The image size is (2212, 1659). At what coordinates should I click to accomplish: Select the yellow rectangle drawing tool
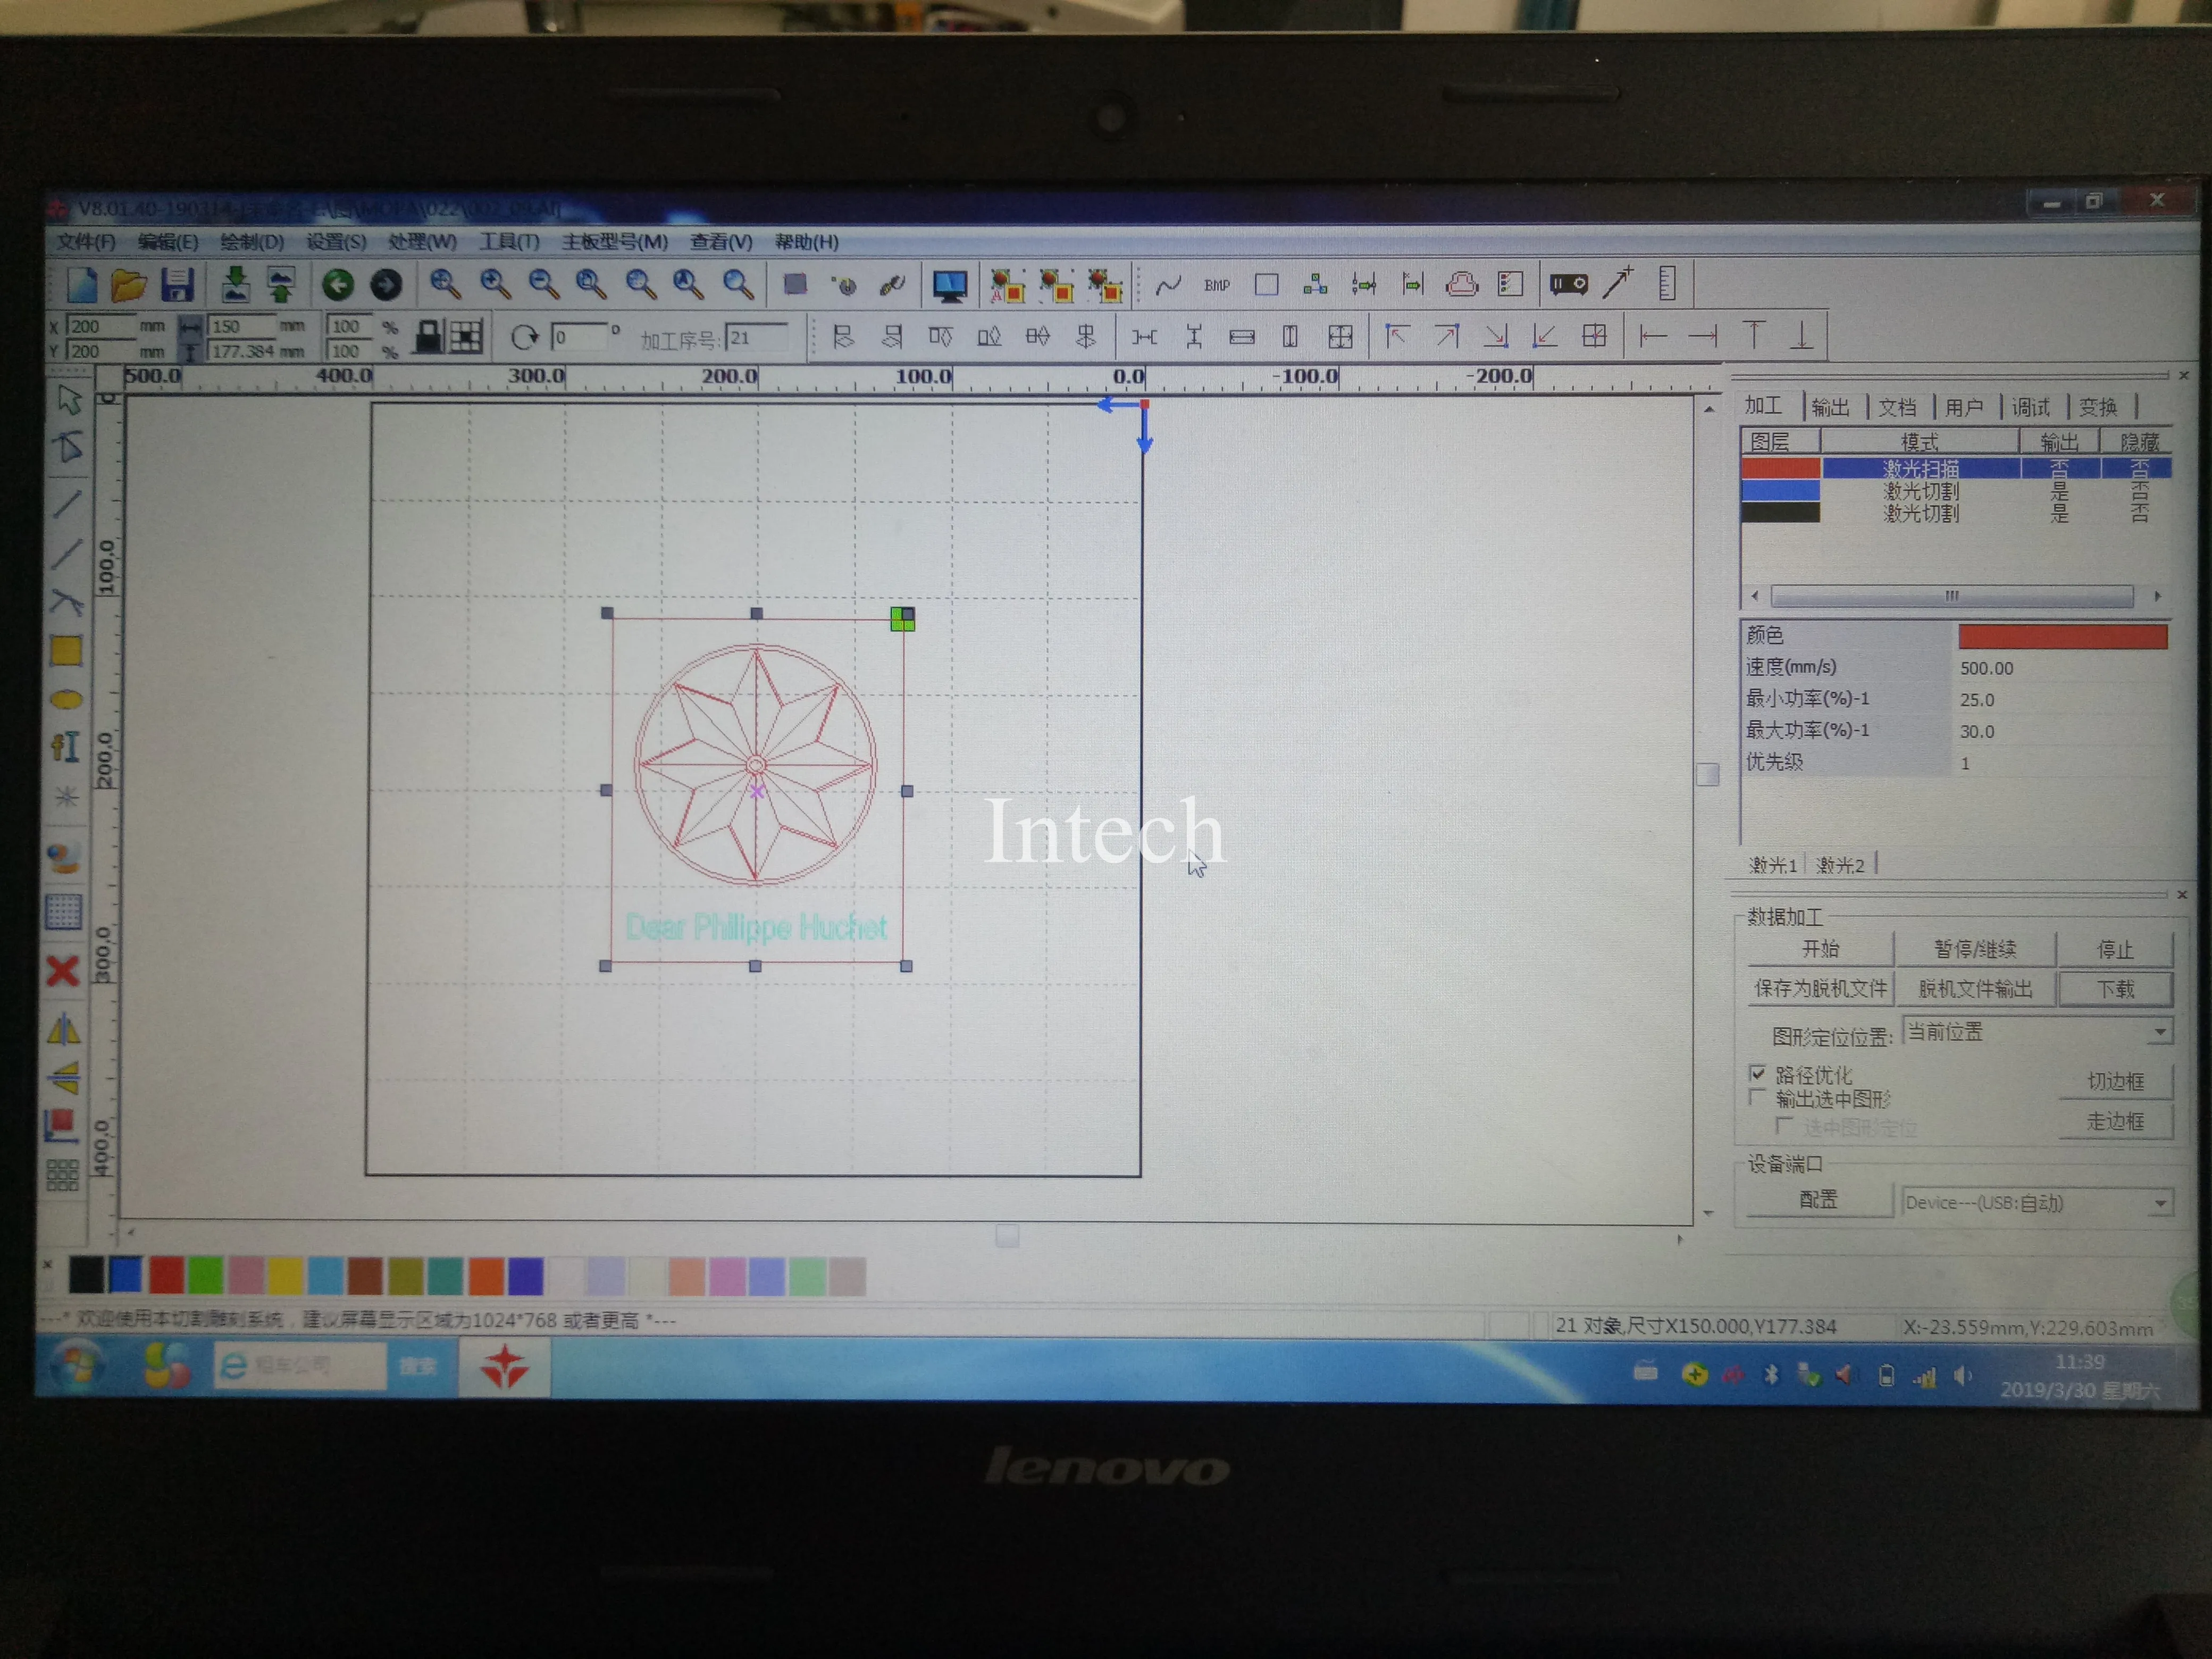pos(66,651)
